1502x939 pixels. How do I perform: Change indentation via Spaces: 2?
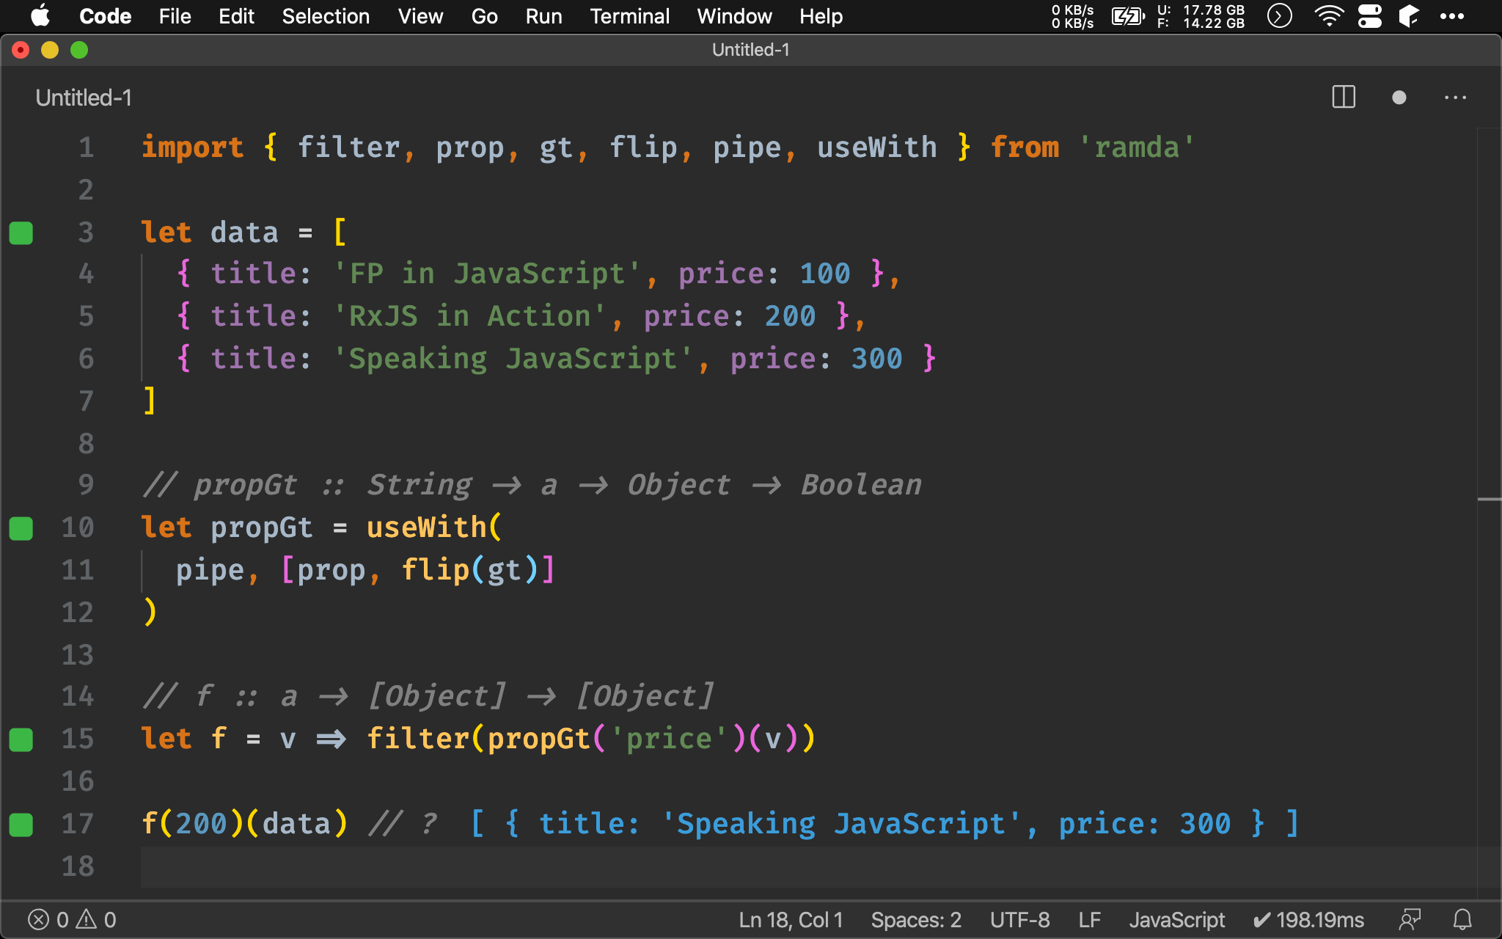916,919
